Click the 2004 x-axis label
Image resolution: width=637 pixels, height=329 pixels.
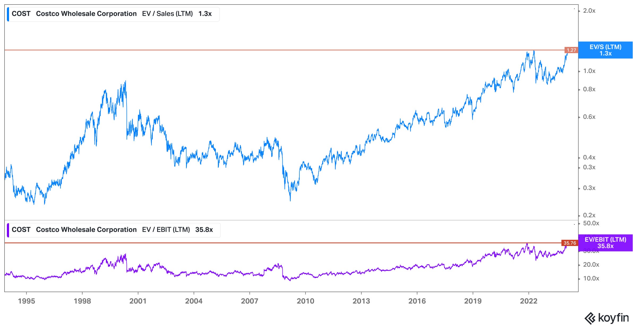click(x=194, y=301)
